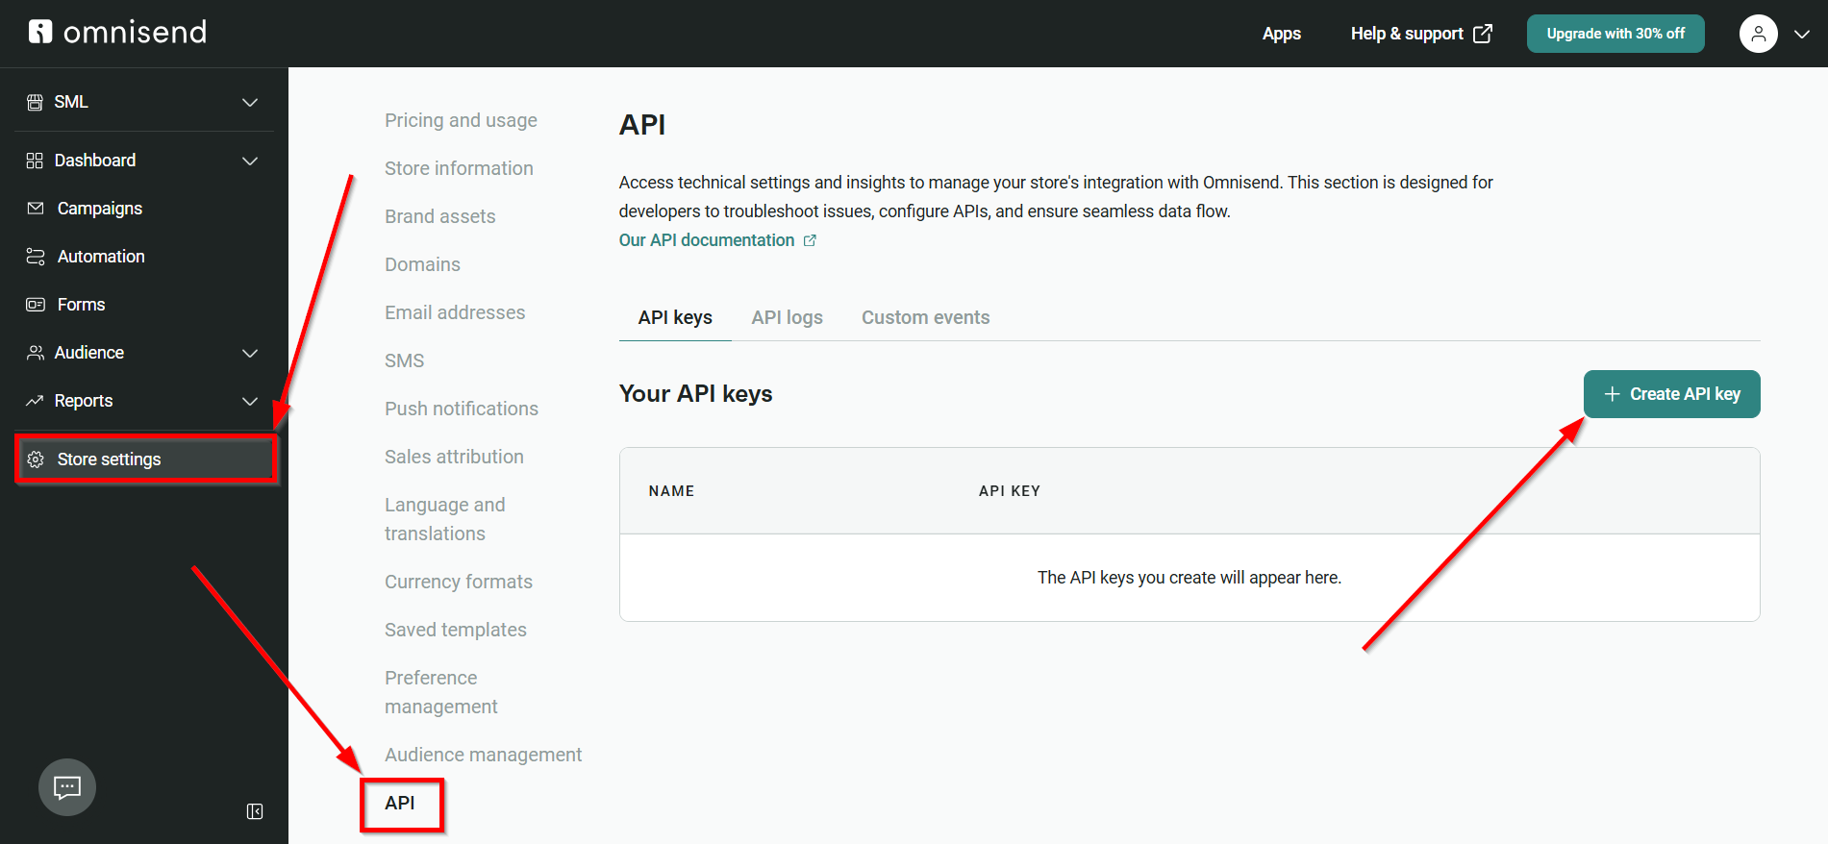The height and width of the screenshot is (844, 1828).
Task: Open Help & support link
Action: (x=1421, y=34)
